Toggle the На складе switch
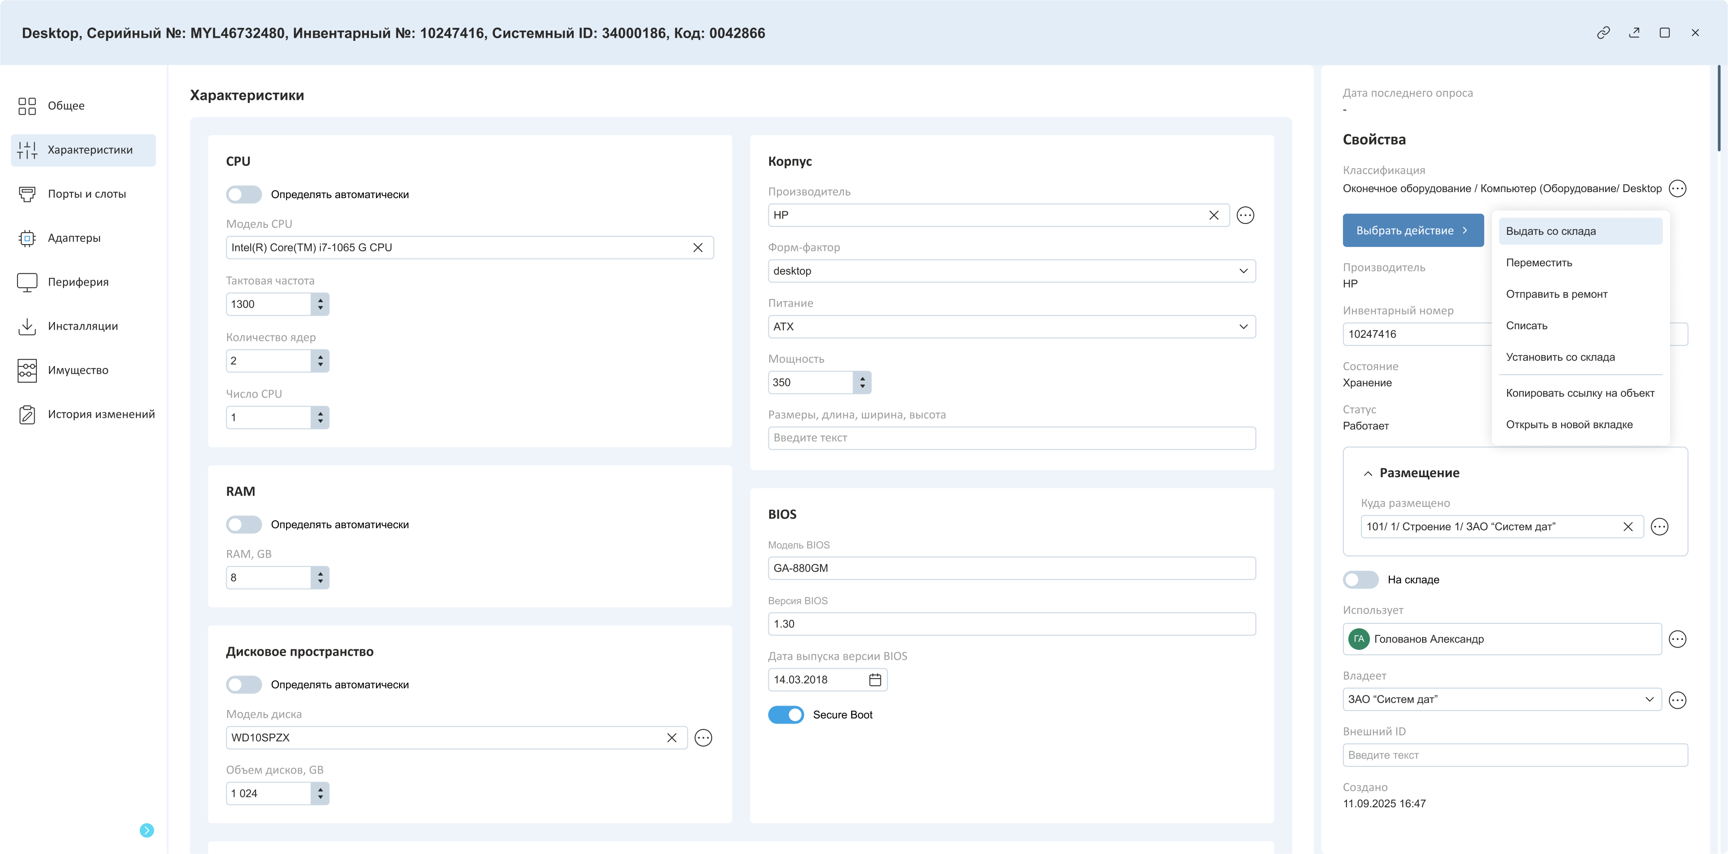1728x854 pixels. point(1360,580)
